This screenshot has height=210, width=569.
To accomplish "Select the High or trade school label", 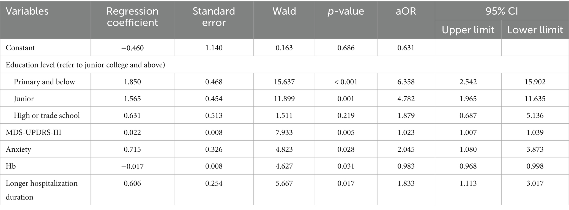I will tap(47, 115).
